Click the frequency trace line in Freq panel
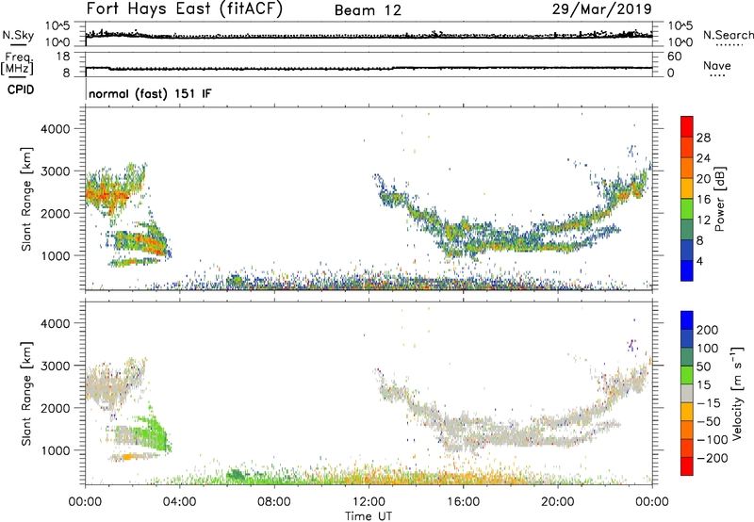The width and height of the screenshot is (754, 522). click(x=369, y=68)
